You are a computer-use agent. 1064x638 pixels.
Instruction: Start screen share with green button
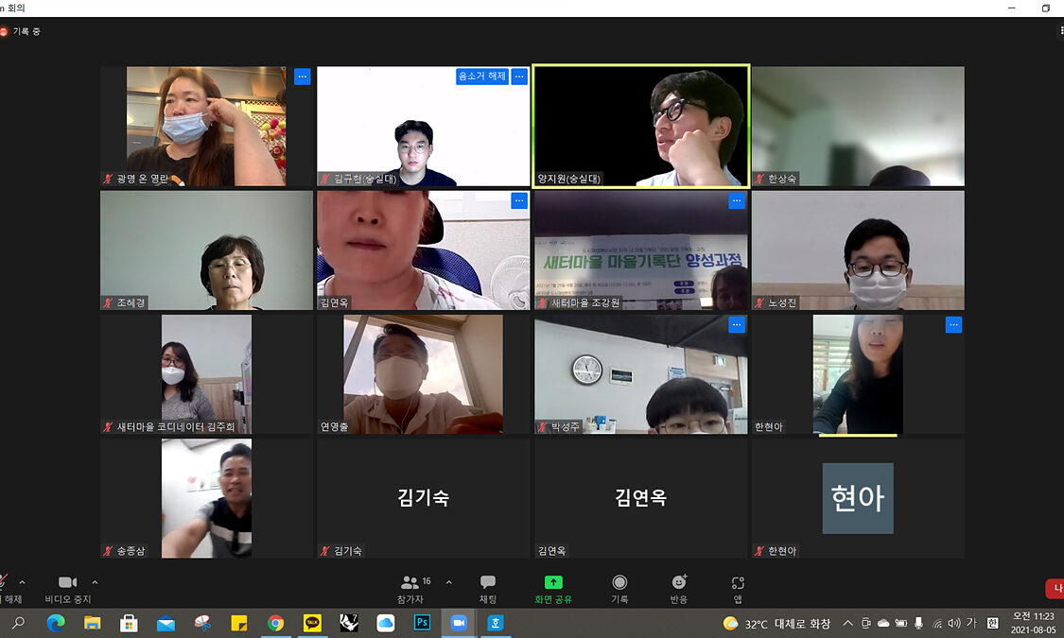[x=553, y=588]
